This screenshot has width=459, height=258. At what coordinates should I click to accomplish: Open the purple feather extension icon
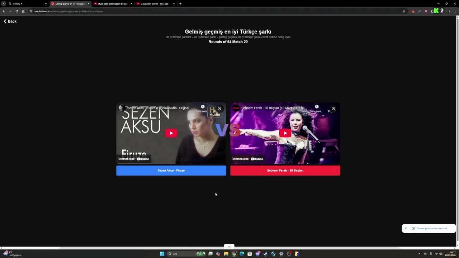420,11
